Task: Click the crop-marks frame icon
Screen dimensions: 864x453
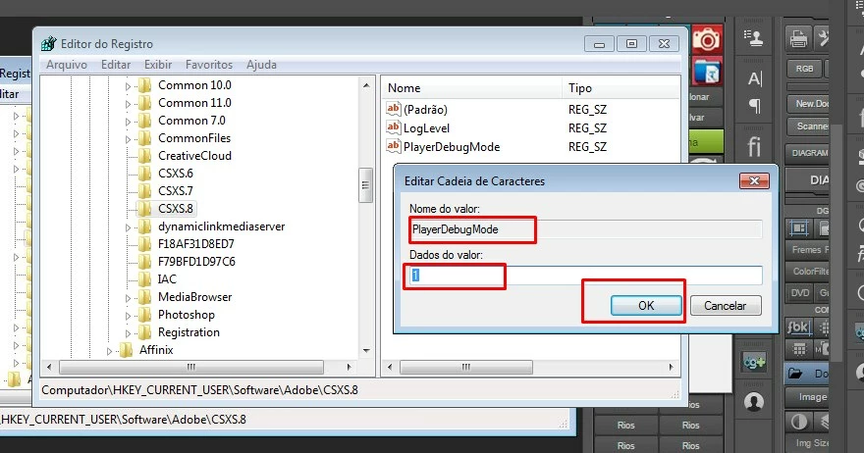Action: click(x=798, y=227)
